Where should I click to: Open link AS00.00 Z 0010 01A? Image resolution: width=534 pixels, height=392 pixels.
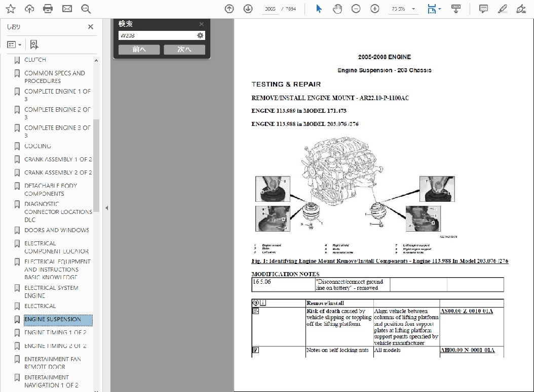click(467, 311)
